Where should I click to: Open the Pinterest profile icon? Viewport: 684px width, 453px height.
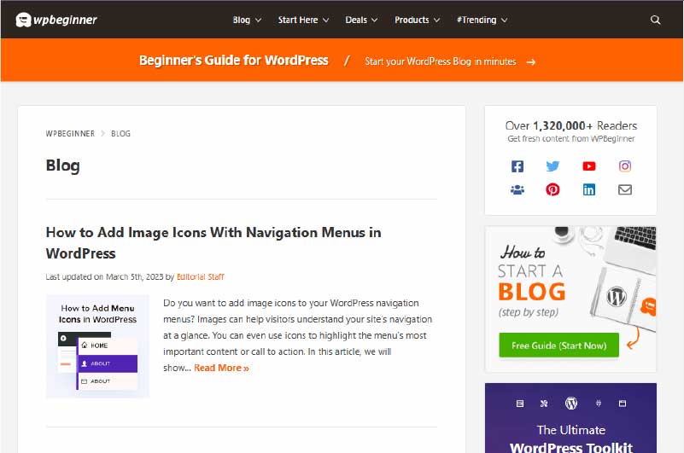pos(552,189)
